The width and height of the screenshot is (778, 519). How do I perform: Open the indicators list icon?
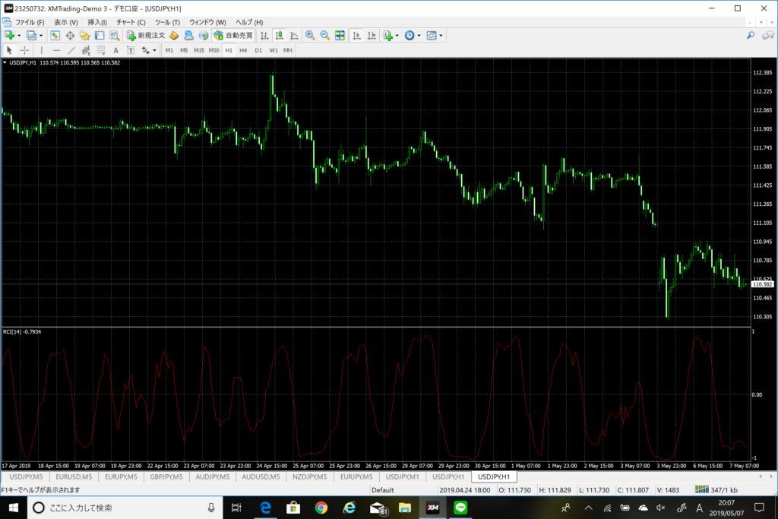point(388,35)
